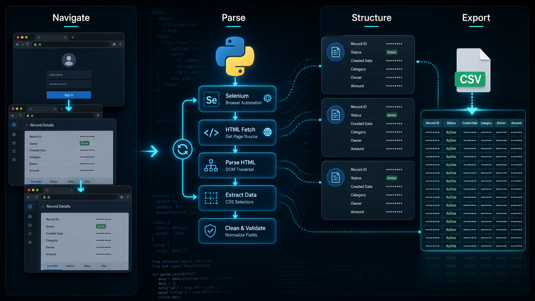535x301 pixels.
Task: Click the shield checkmark icon on Clean & Validate
Action: pos(210,231)
